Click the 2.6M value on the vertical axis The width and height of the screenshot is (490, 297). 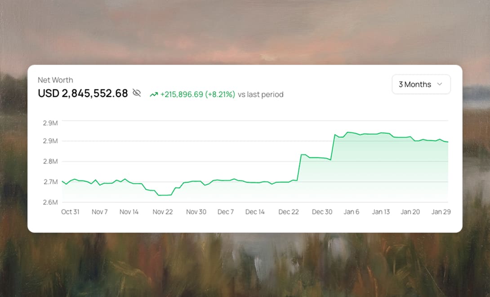[x=51, y=202]
